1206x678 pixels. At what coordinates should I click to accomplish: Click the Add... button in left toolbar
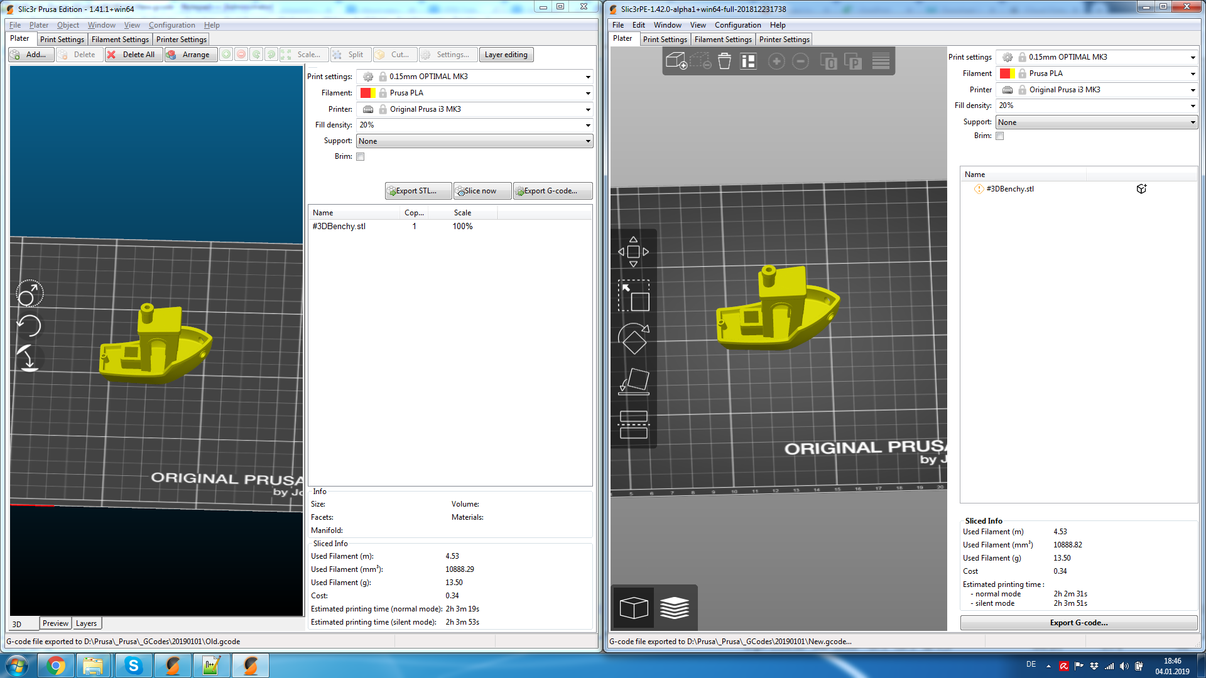coord(31,55)
